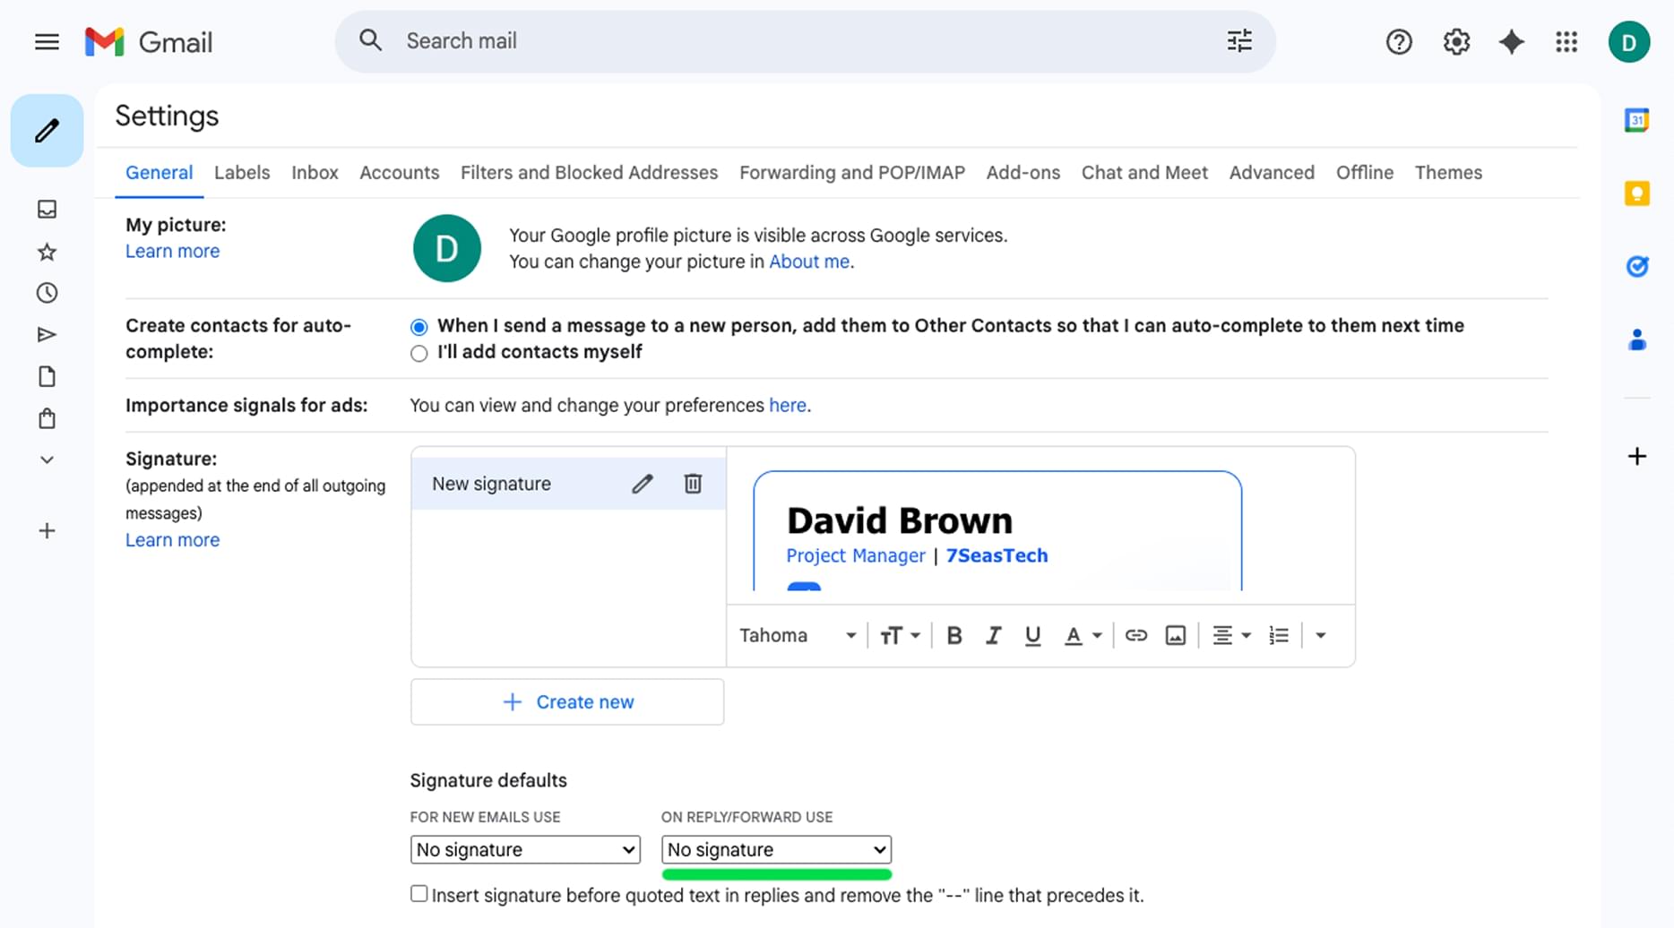1674x928 pixels.
Task: Switch to the Add-ons tab
Action: (1023, 172)
